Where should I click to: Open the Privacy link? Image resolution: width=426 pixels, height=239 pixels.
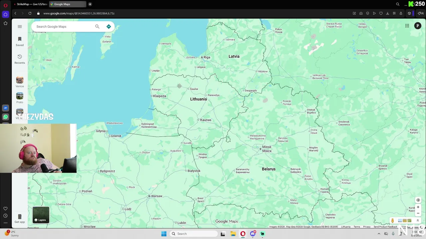pyautogui.click(x=367, y=227)
